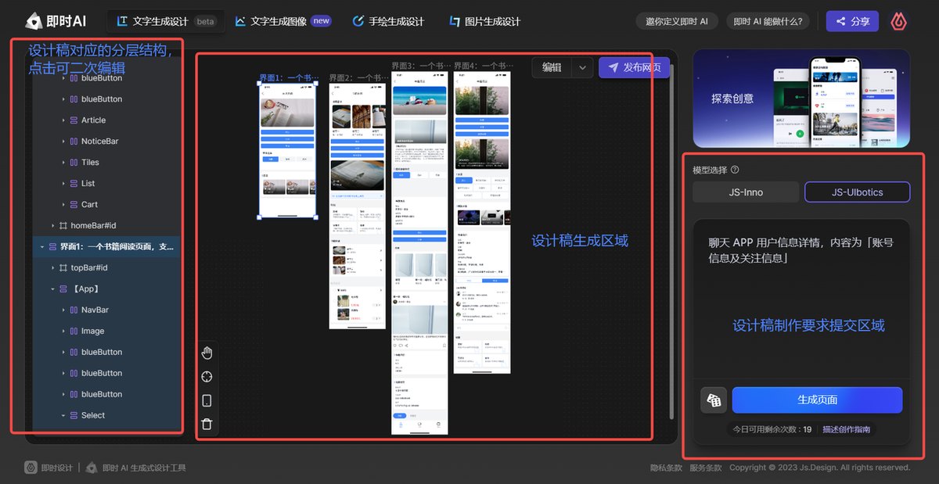Click the 分享 share button
Image resolution: width=939 pixels, height=484 pixels.
pos(852,21)
